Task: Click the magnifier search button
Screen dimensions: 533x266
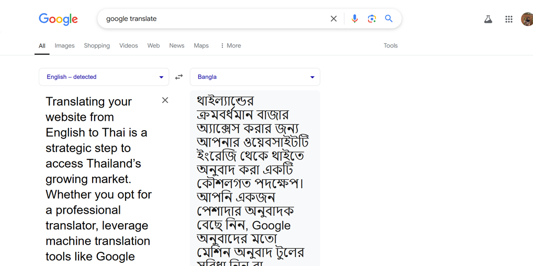Action: pyautogui.click(x=389, y=19)
